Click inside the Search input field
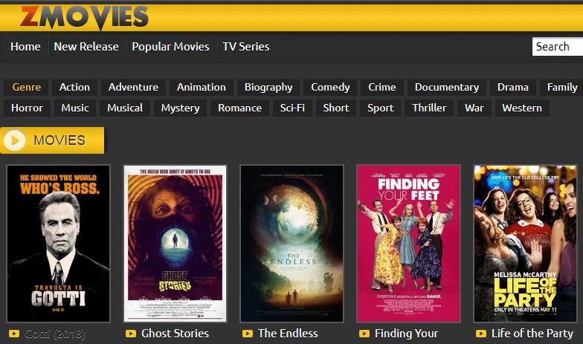583x344 pixels. pos(557,46)
